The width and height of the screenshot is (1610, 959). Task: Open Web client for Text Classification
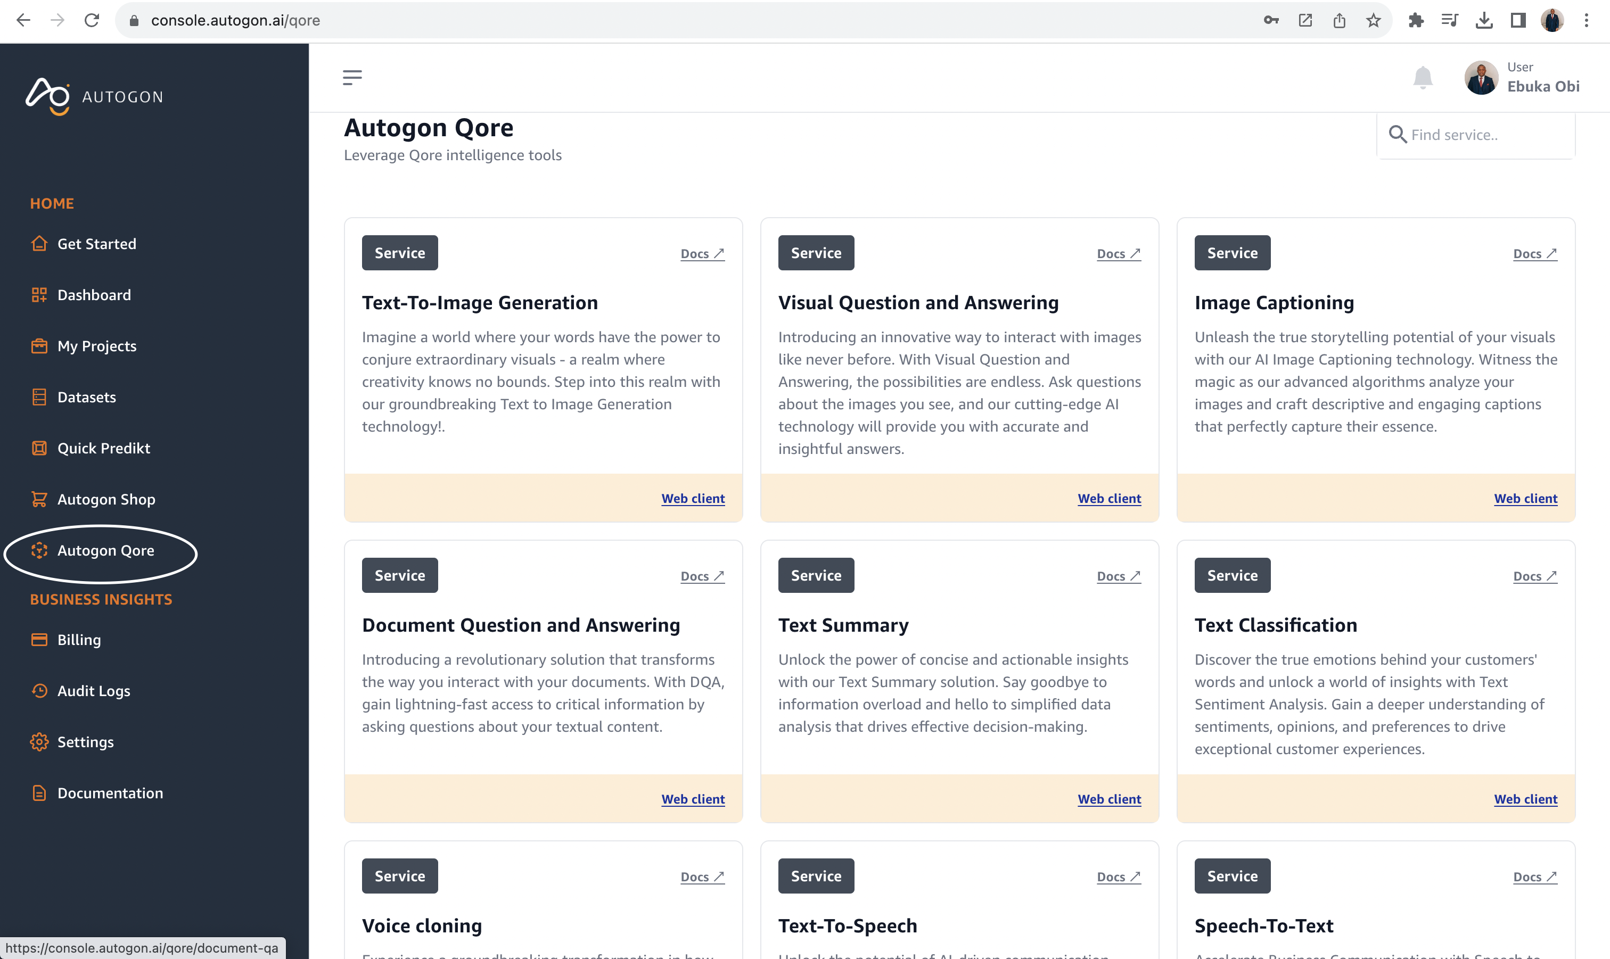[1525, 799]
